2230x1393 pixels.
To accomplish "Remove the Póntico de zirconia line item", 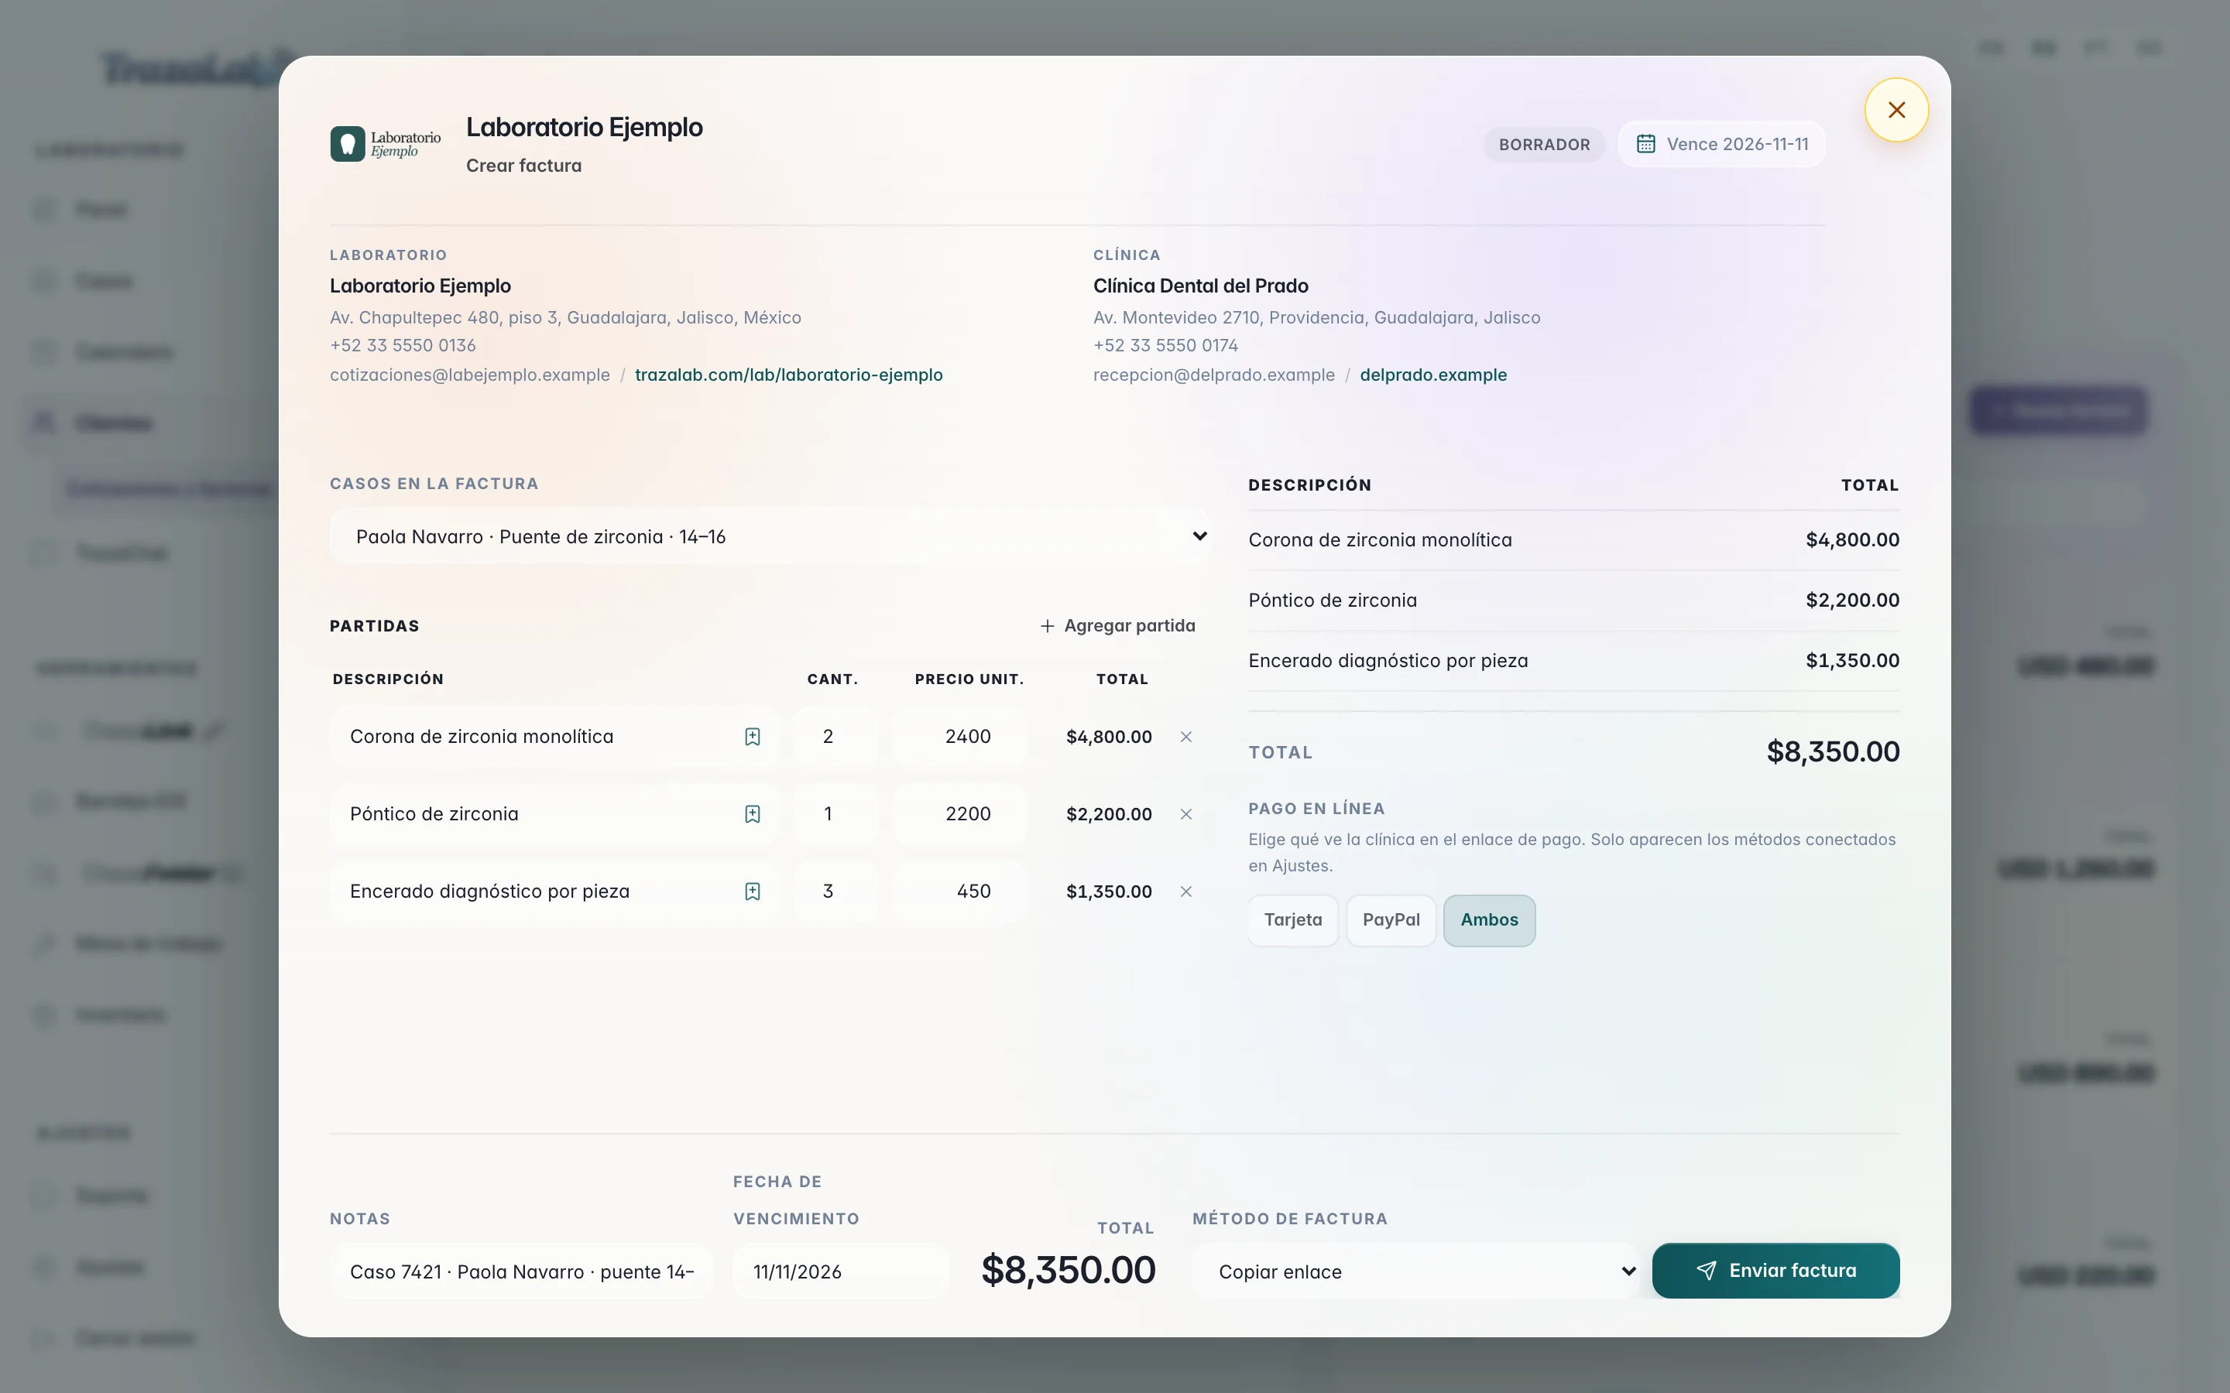I will point(1186,813).
